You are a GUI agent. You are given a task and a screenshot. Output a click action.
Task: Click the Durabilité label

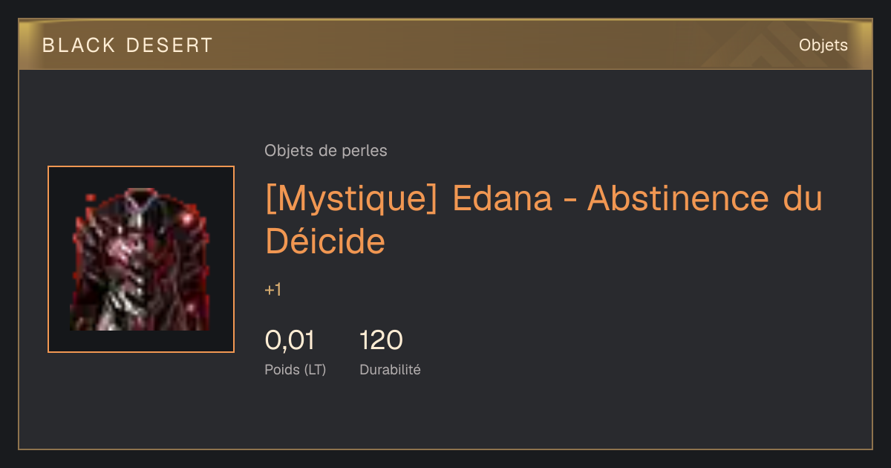coord(390,369)
